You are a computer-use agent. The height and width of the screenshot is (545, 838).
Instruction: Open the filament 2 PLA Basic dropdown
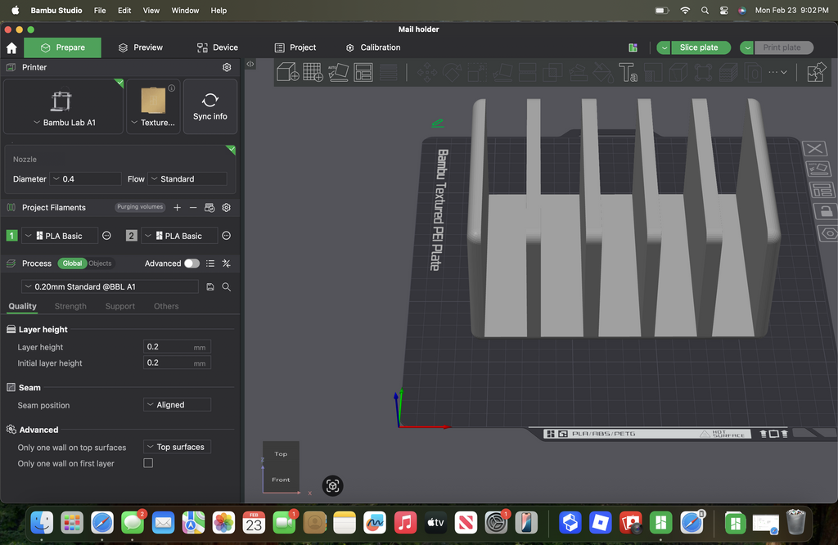[x=179, y=236]
